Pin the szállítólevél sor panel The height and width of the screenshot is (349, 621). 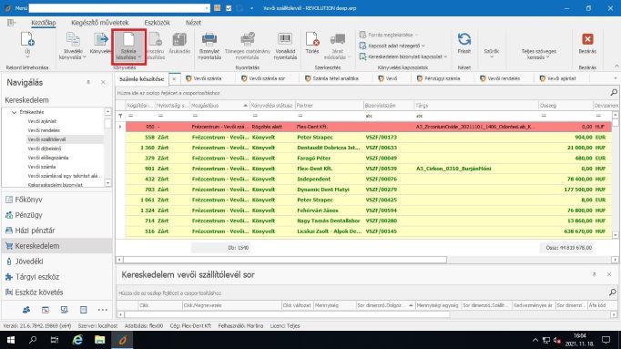coord(594,274)
